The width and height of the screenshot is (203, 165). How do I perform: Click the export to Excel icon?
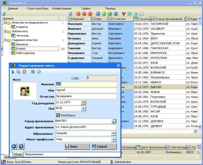click(x=136, y=14)
